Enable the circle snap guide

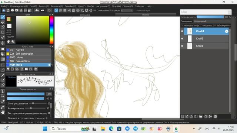(78, 10)
